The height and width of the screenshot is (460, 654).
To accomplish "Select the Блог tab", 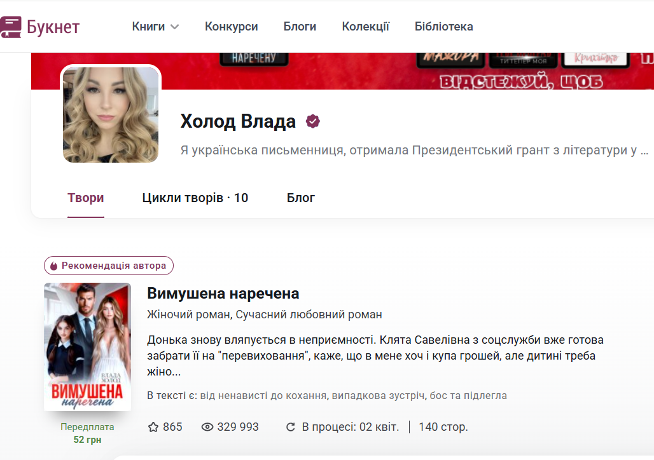I will tap(301, 198).
